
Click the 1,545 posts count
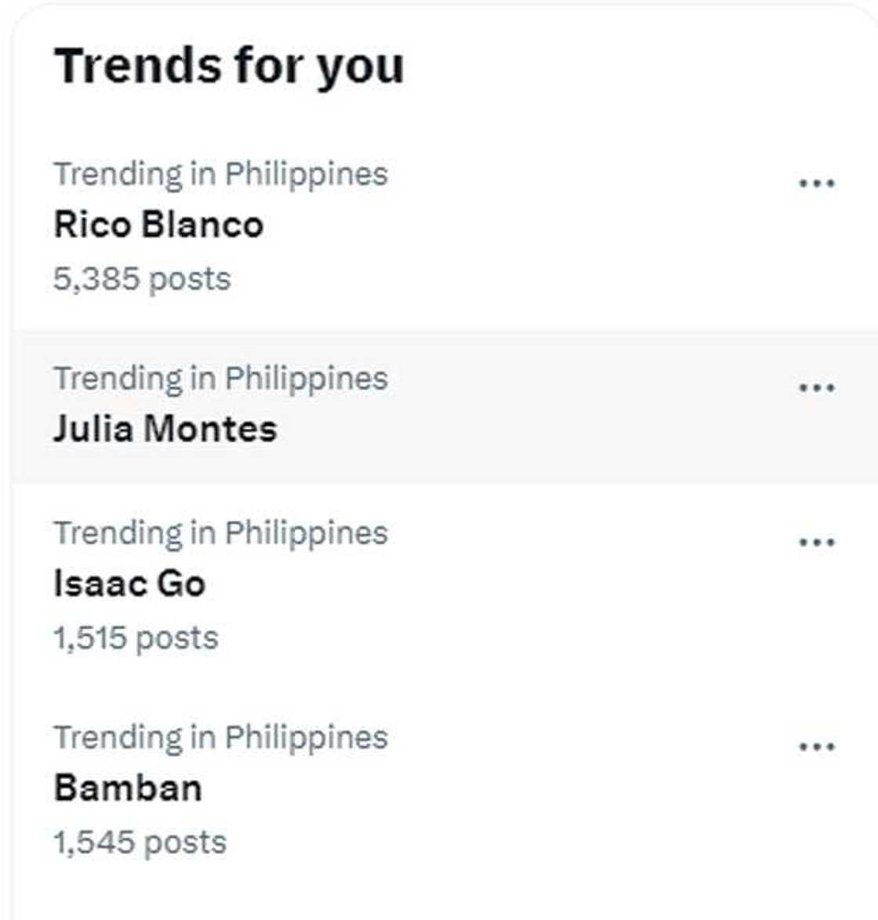[140, 842]
